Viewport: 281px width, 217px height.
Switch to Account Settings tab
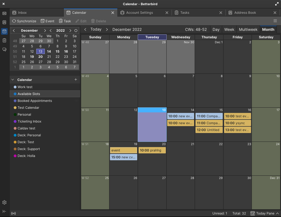(144, 13)
